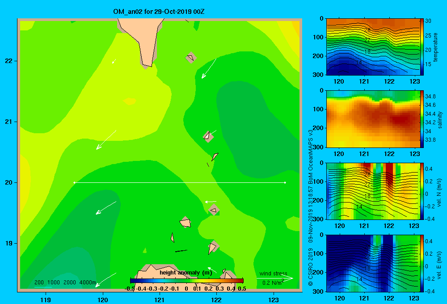Click the height anomaly color bar
This screenshot has height=304, width=447.
click(x=187, y=281)
